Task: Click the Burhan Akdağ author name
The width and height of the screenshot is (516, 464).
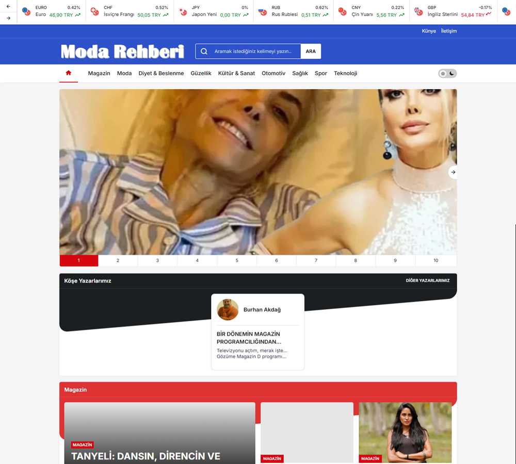Action: (262, 310)
